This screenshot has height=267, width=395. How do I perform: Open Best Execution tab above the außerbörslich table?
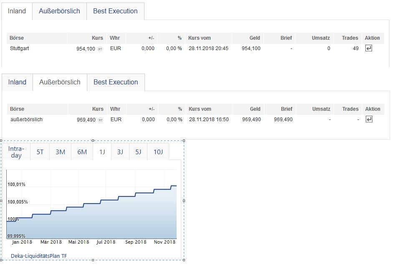[x=116, y=82]
